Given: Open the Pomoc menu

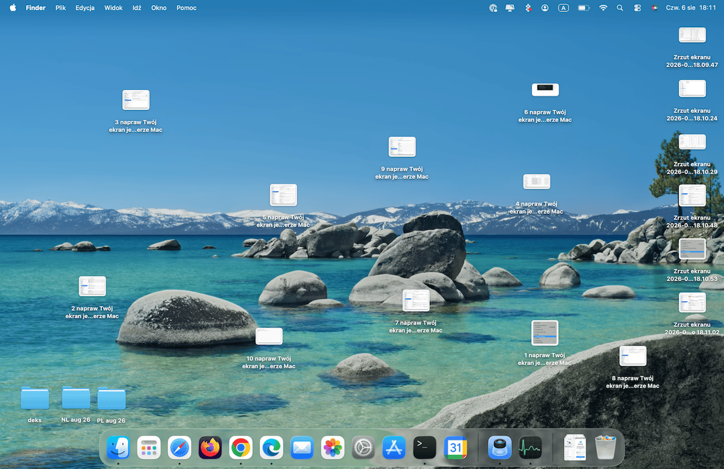Looking at the screenshot, I should pos(186,8).
